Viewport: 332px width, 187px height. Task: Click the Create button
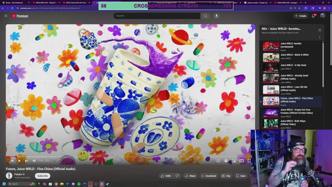click(300, 16)
